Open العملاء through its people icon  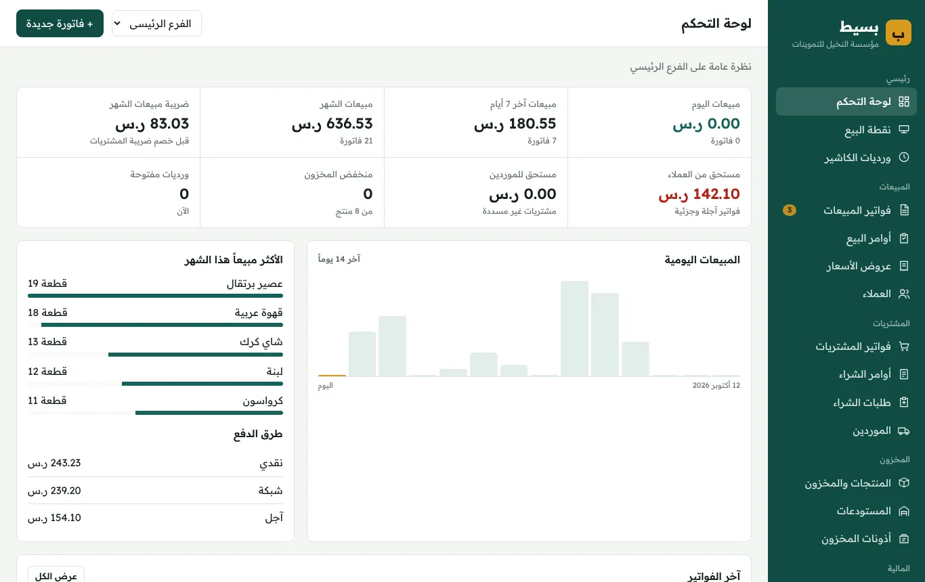click(903, 294)
